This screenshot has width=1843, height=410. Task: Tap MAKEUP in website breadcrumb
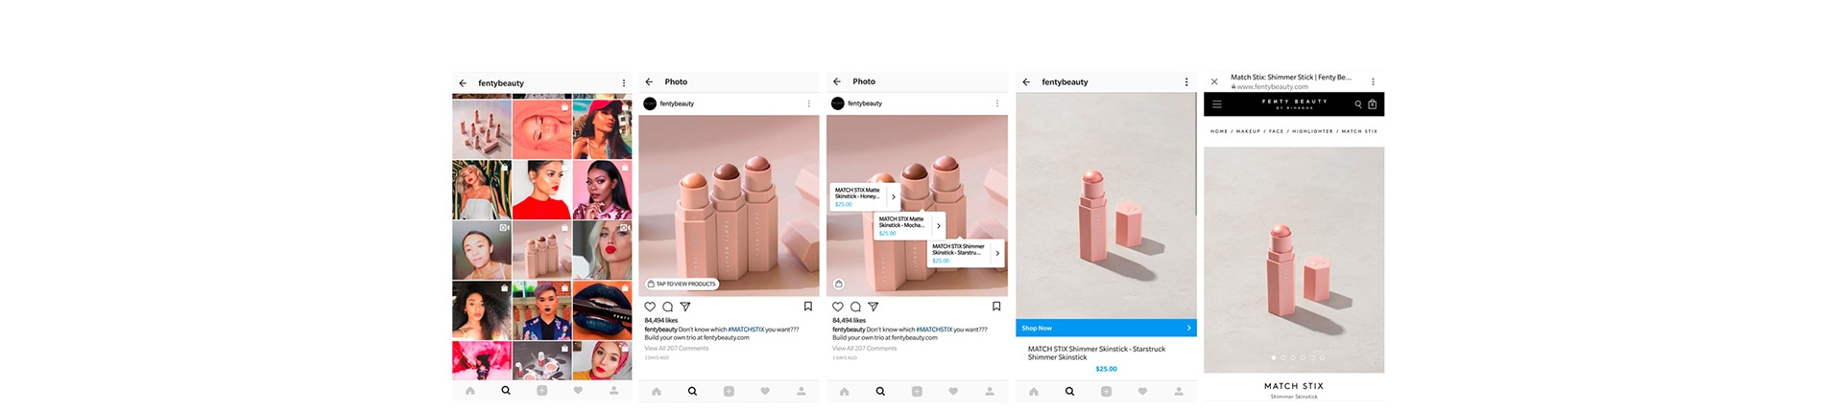[x=1248, y=131]
